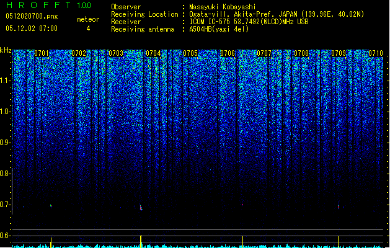Viewport: 390px width, 248px height.
Task: Select the ICOM IC-575 53.7492 MHz USB text
Action: (x=249, y=22)
